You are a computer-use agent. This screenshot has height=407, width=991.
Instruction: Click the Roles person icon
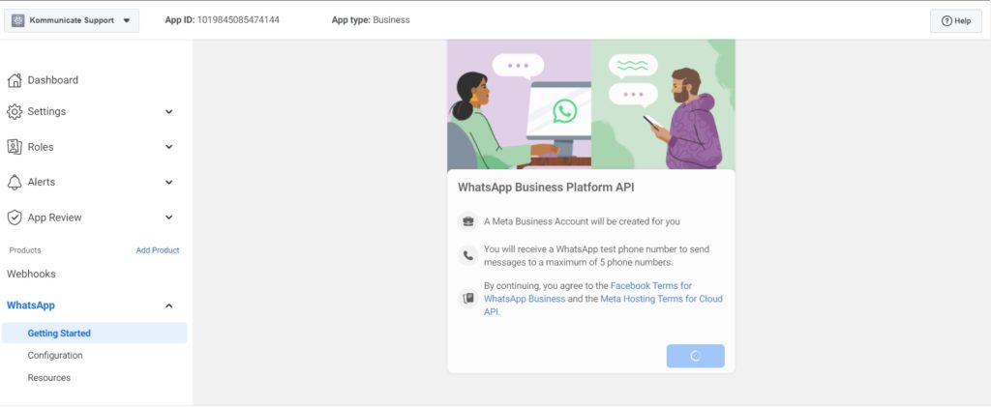click(15, 147)
